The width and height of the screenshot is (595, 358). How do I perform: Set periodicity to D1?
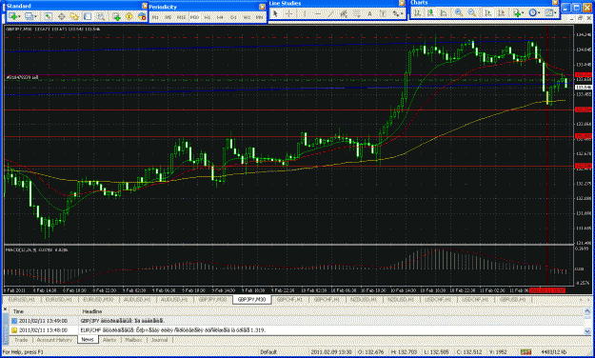tap(233, 17)
